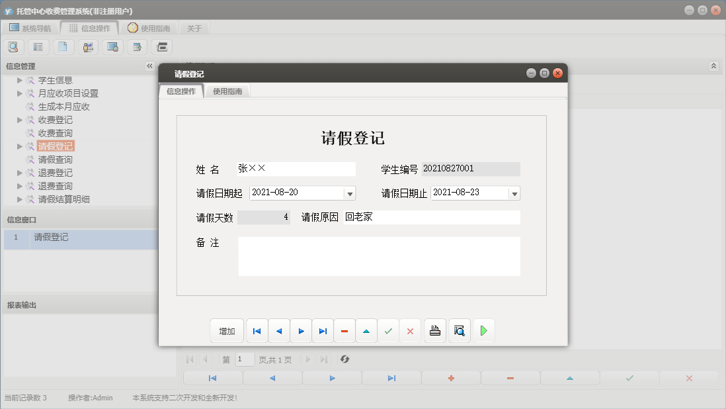Confirm the record with the green checkmark
This screenshot has height=409, width=726.
(388, 330)
